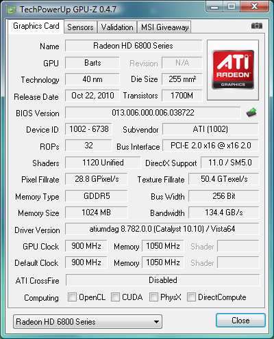Viewport: 274px width, 339px height.
Task: Click the GPU Clock row Memory 1050 MHz
Action: (x=163, y=246)
